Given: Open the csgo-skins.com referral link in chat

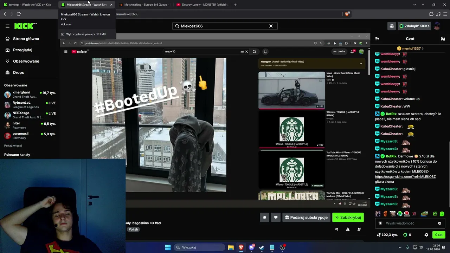Looking at the screenshot, I should 405,177.
